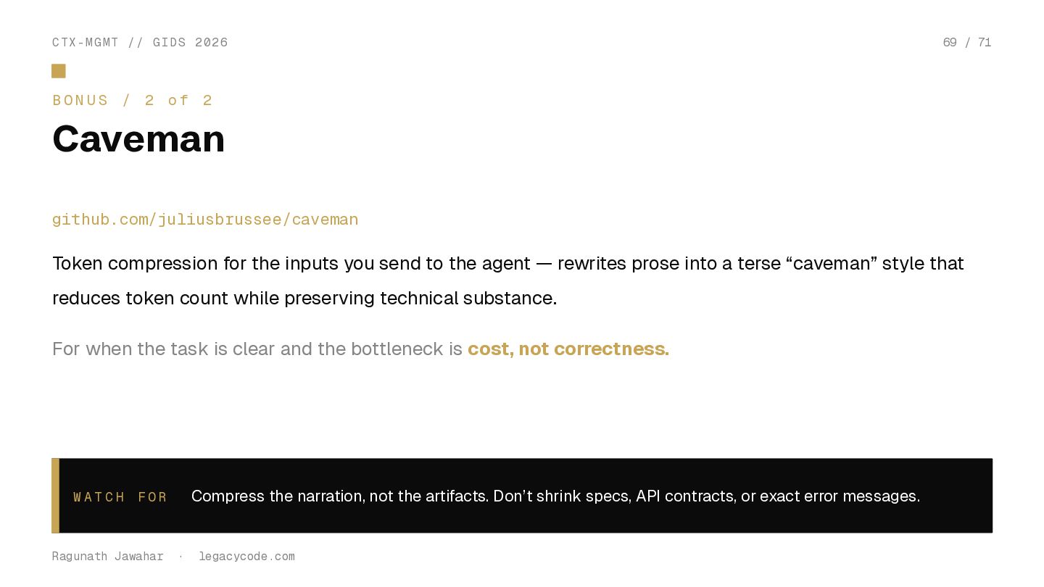Open the github.com/juliusbrussee/caveman link

[205, 220]
